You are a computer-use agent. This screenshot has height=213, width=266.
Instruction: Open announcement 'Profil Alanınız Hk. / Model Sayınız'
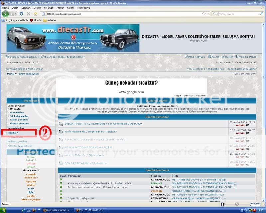(x=91, y=132)
